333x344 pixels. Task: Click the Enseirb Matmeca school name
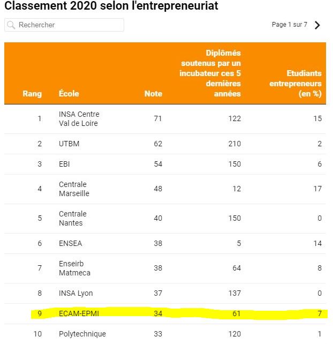(74, 268)
